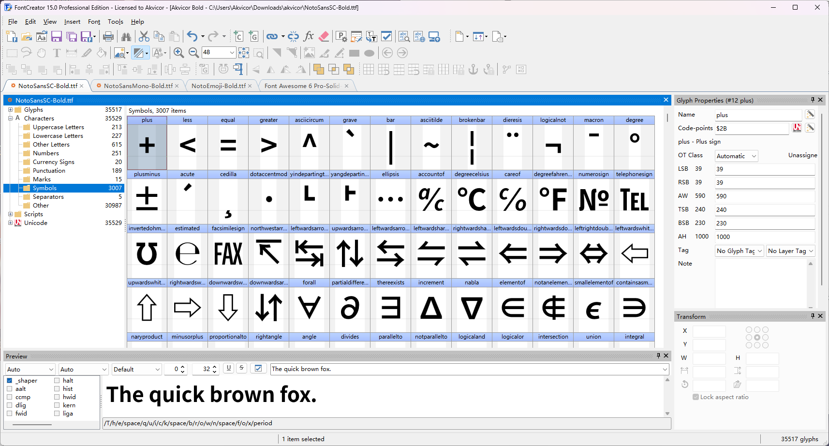The height and width of the screenshot is (446, 829).
Task: Click the Add Characters icon
Action: point(238,36)
